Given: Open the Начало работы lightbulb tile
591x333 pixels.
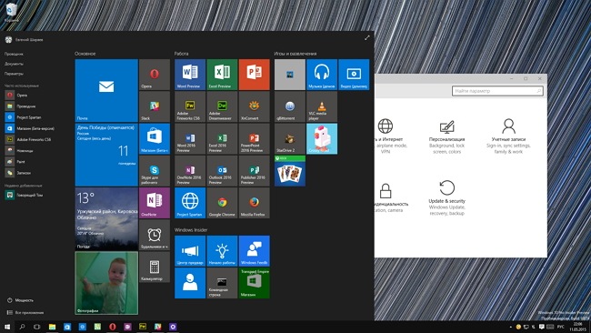Looking at the screenshot, I should tap(222, 251).
